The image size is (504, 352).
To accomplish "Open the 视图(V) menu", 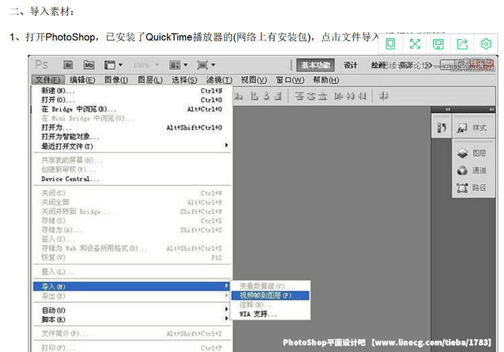I will [254, 80].
